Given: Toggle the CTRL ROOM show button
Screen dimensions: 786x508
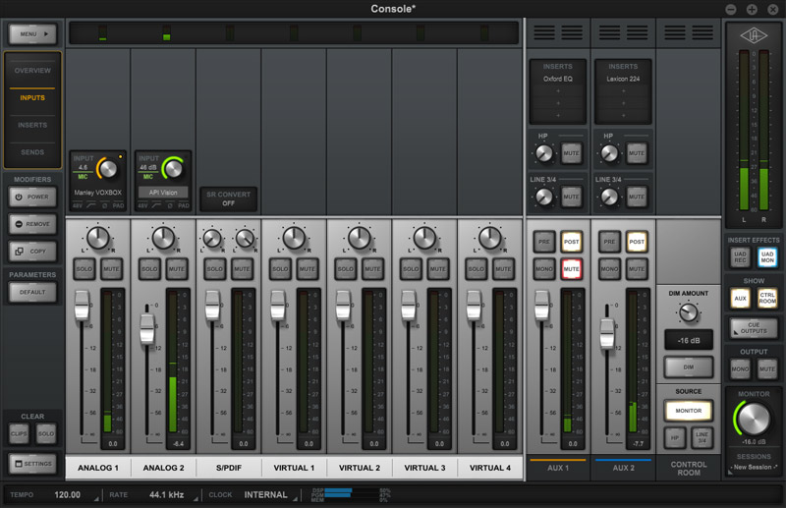Looking at the screenshot, I should pos(767,299).
